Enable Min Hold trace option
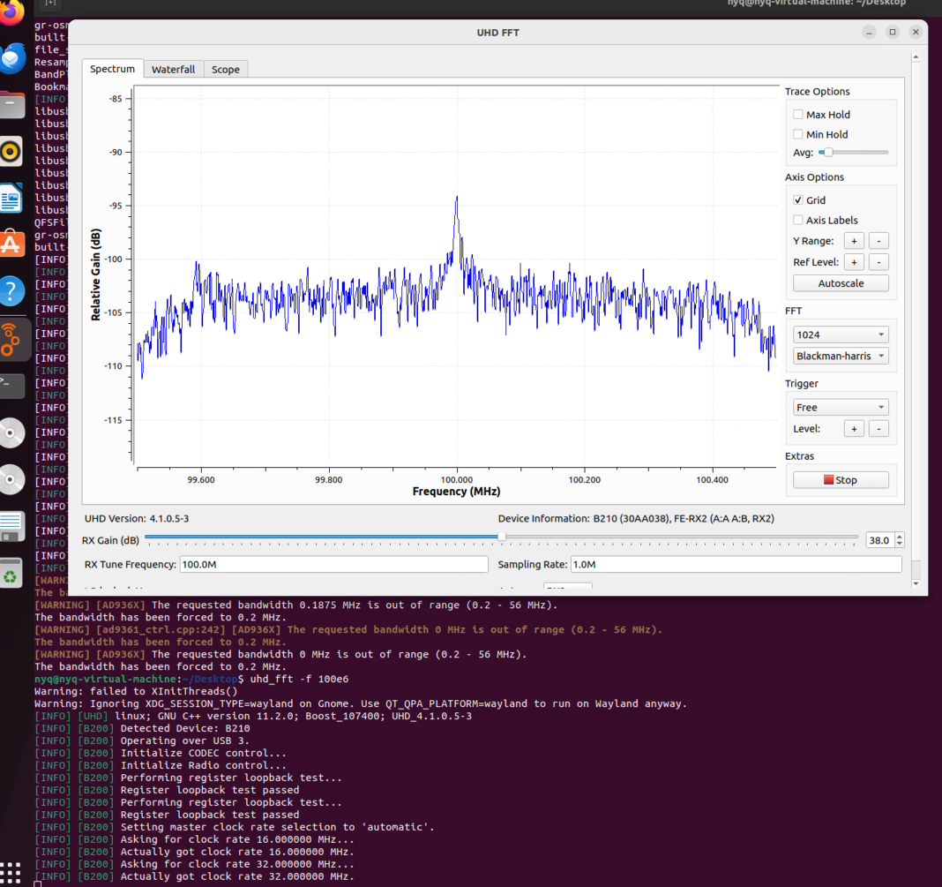The image size is (942, 887). click(x=798, y=134)
